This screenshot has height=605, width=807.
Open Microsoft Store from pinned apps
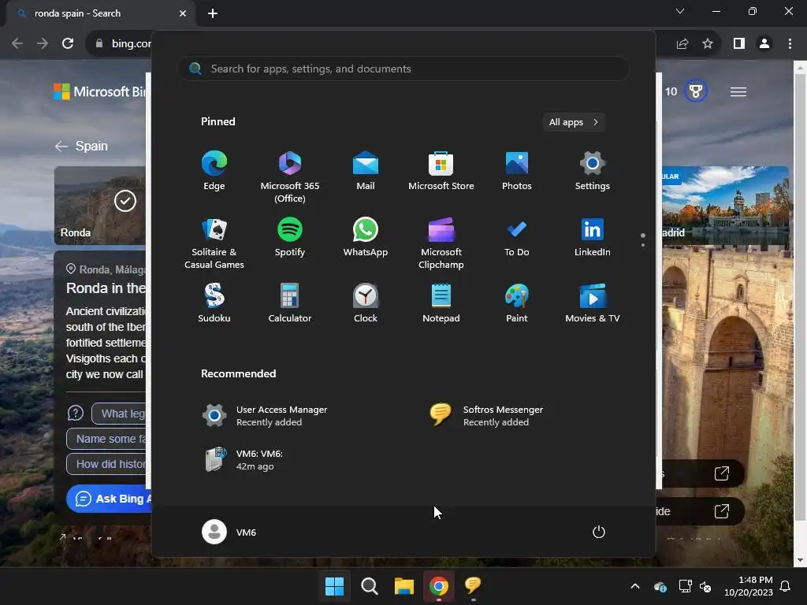(441, 171)
